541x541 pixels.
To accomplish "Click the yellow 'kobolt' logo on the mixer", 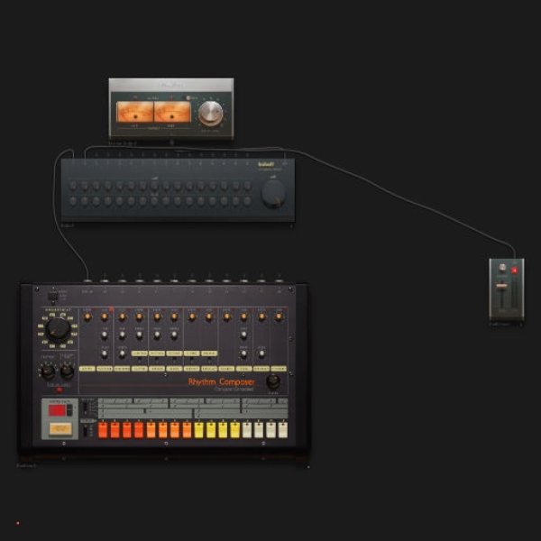I will point(266,164).
